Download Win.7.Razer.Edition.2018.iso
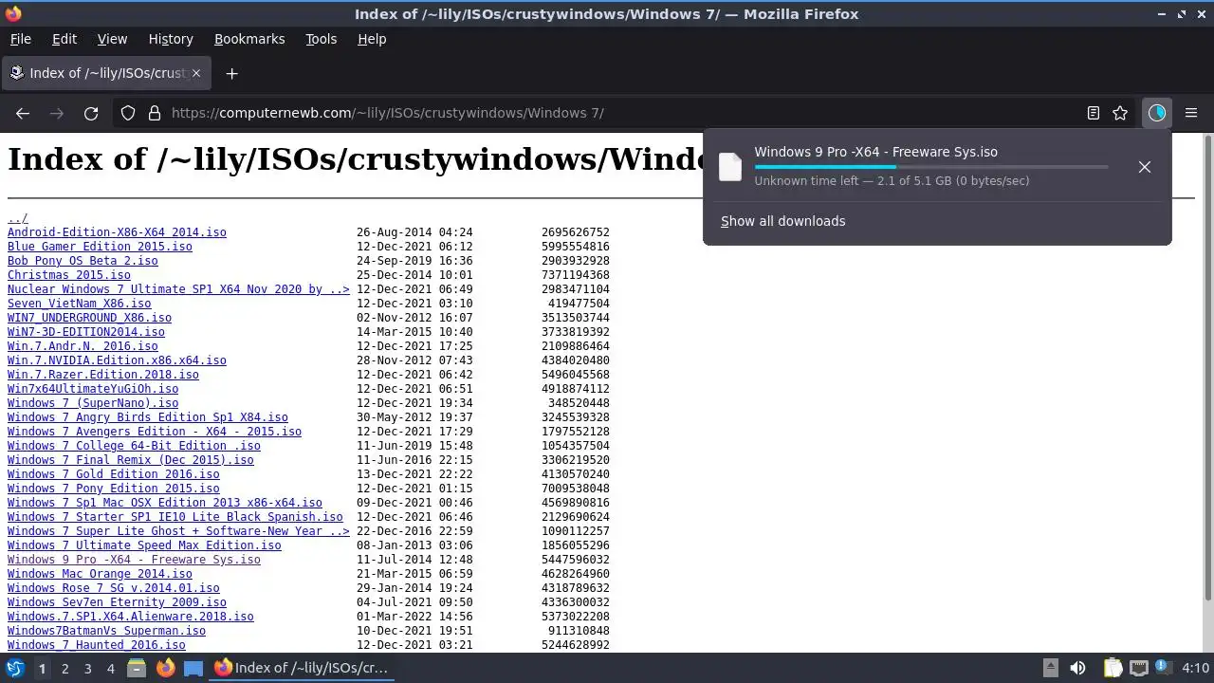Viewport: 1214px width, 683px height. click(x=103, y=375)
